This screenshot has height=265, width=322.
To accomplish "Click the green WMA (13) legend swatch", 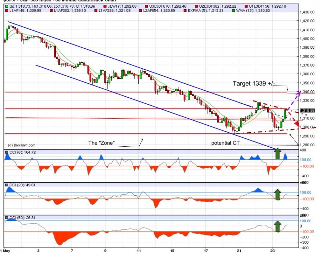I will (233, 10).
